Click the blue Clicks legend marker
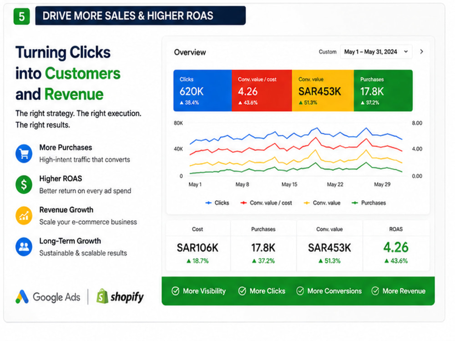This screenshot has width=455, height=341. tap(208, 203)
